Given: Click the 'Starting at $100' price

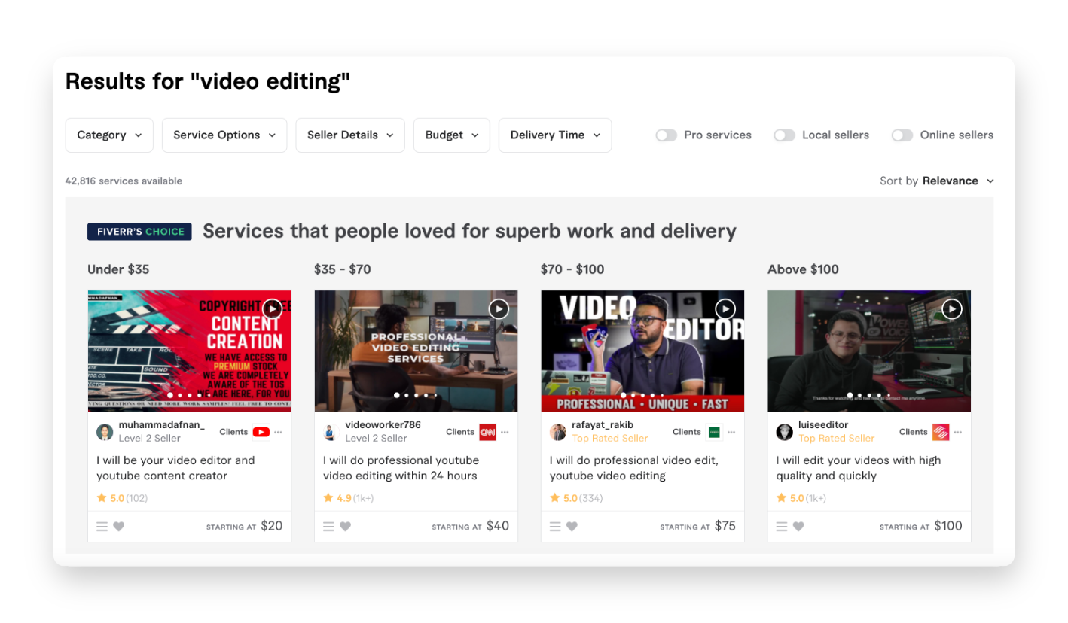Looking at the screenshot, I should tap(921, 527).
